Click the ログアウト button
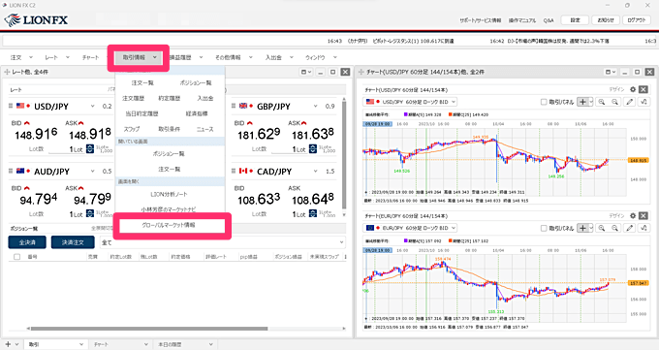This screenshot has height=350, width=659. click(x=637, y=20)
